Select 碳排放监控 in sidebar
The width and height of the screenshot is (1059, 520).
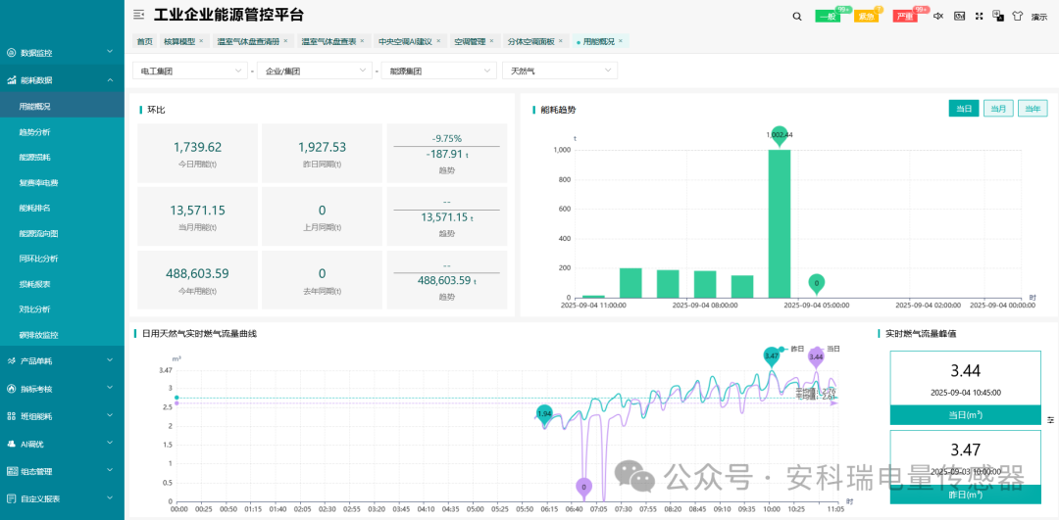click(x=62, y=335)
